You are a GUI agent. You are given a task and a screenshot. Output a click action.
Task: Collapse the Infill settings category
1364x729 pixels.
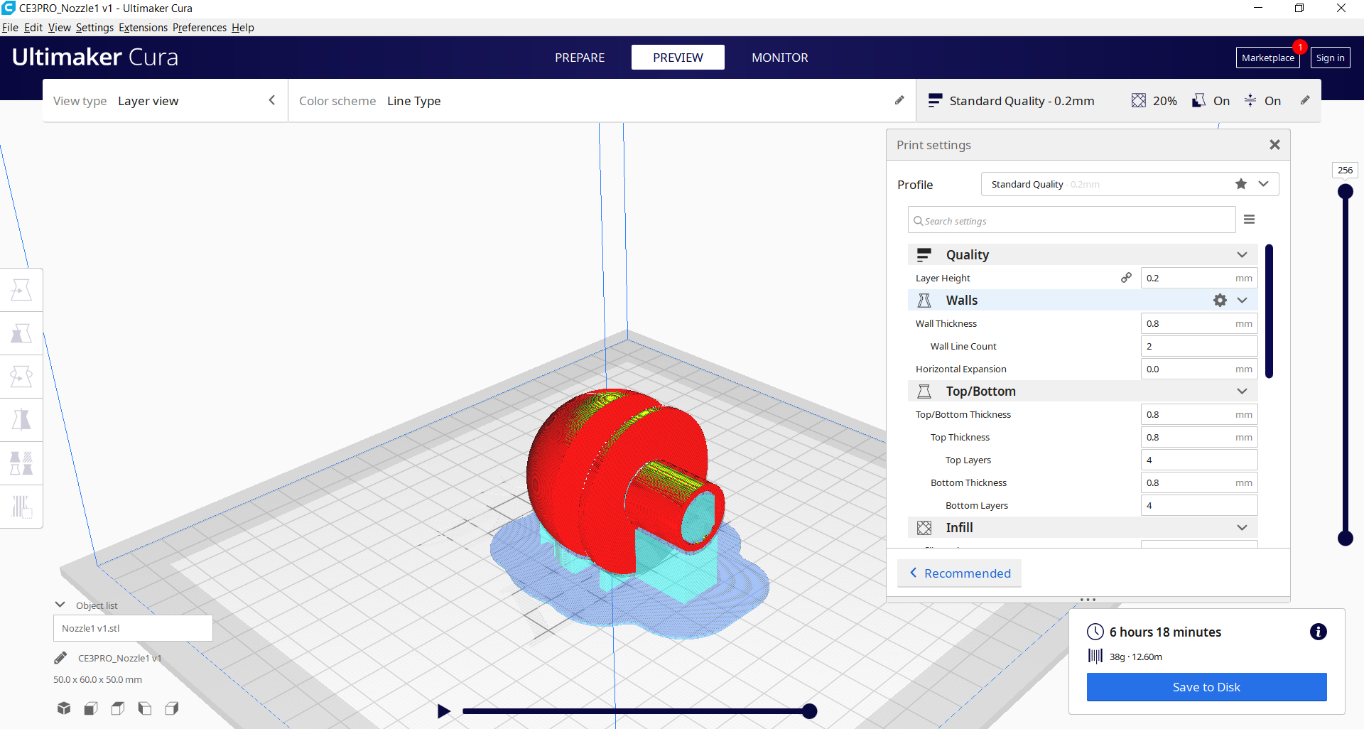[x=1242, y=527]
